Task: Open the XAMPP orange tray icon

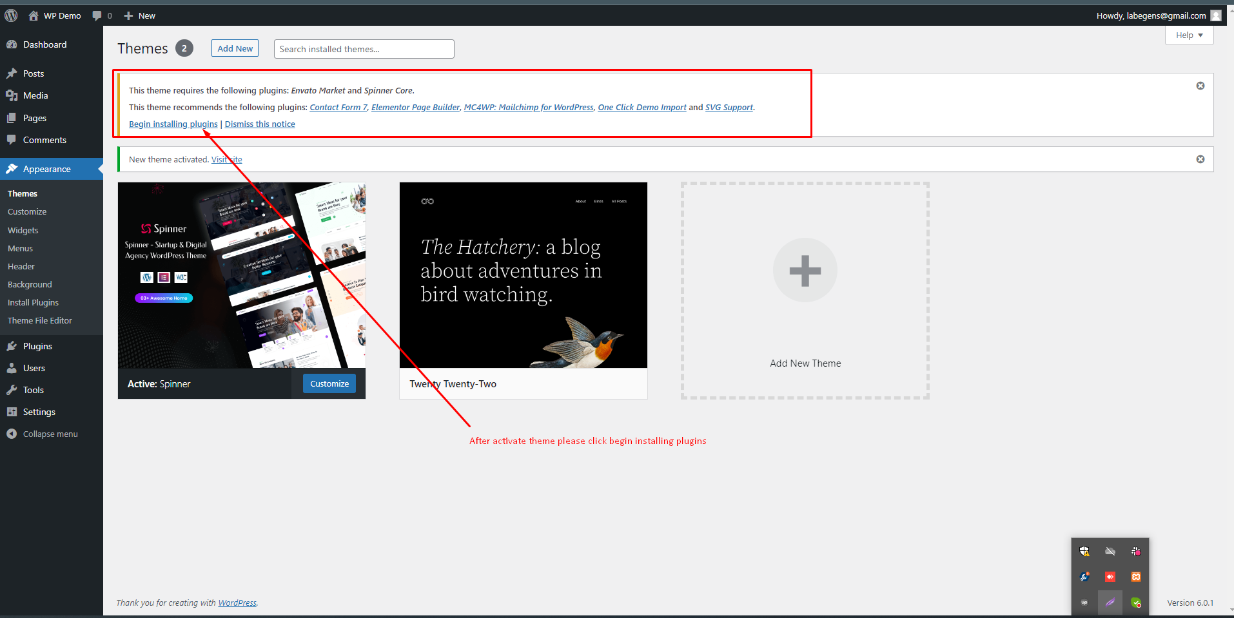Action: (1136, 577)
